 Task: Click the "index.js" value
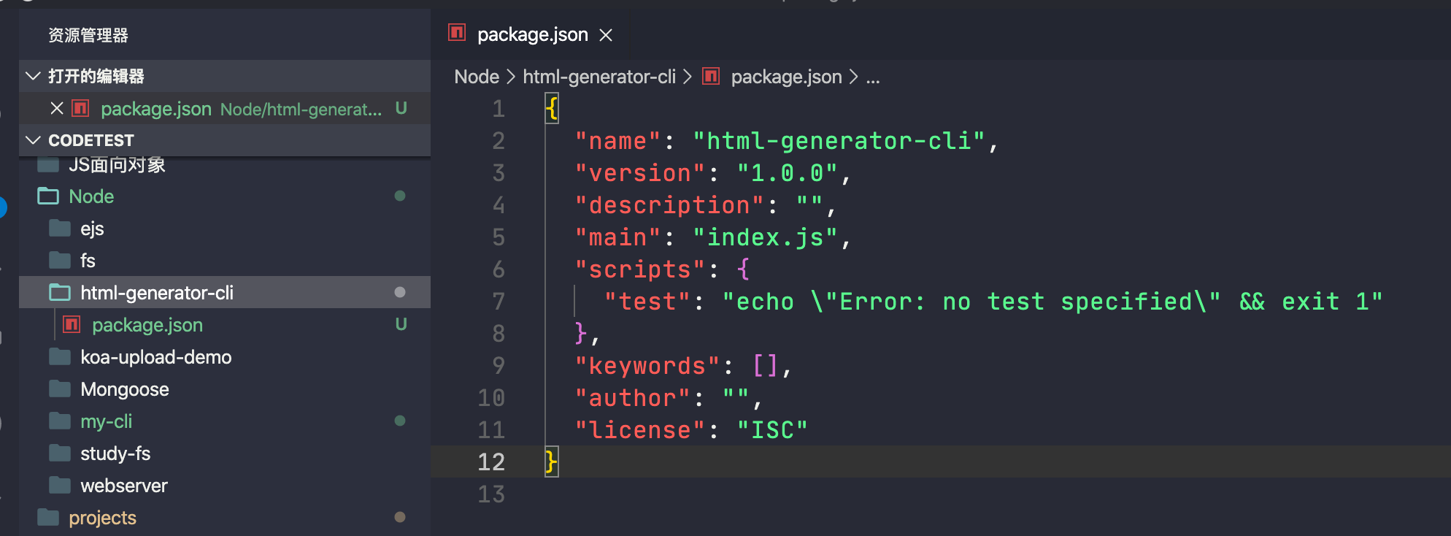(765, 237)
